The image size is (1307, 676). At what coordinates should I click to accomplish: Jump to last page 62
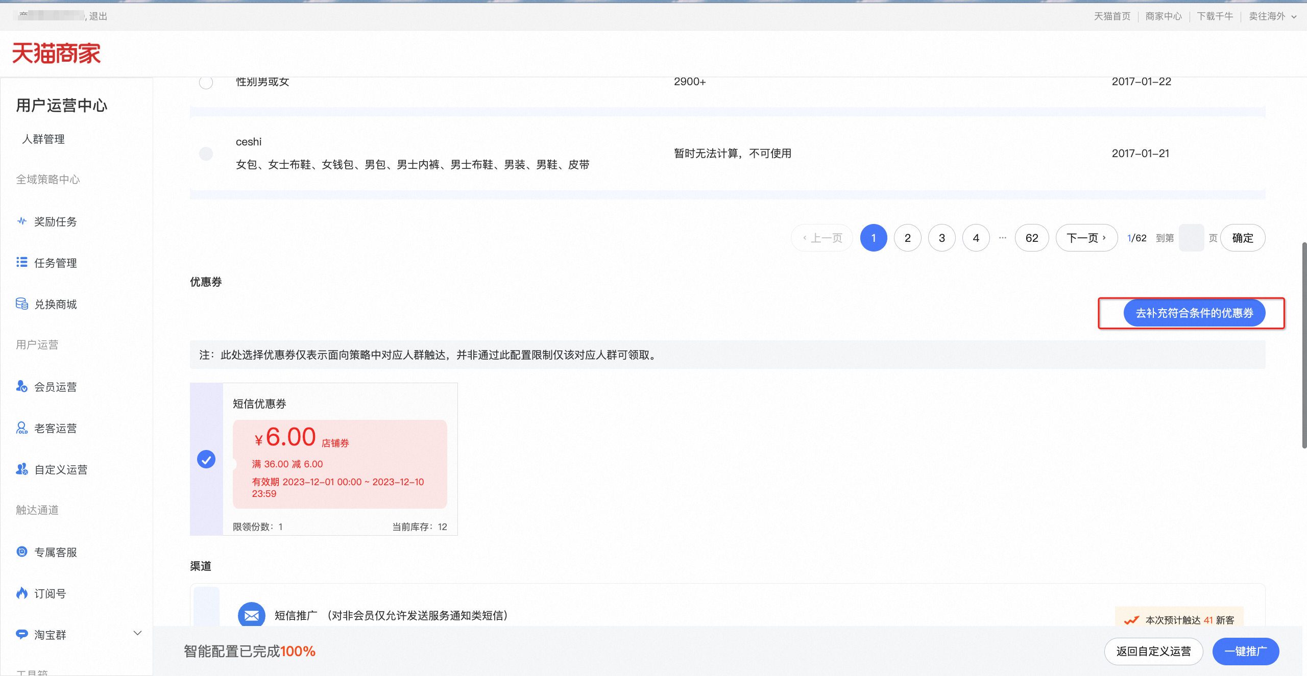[x=1032, y=238]
